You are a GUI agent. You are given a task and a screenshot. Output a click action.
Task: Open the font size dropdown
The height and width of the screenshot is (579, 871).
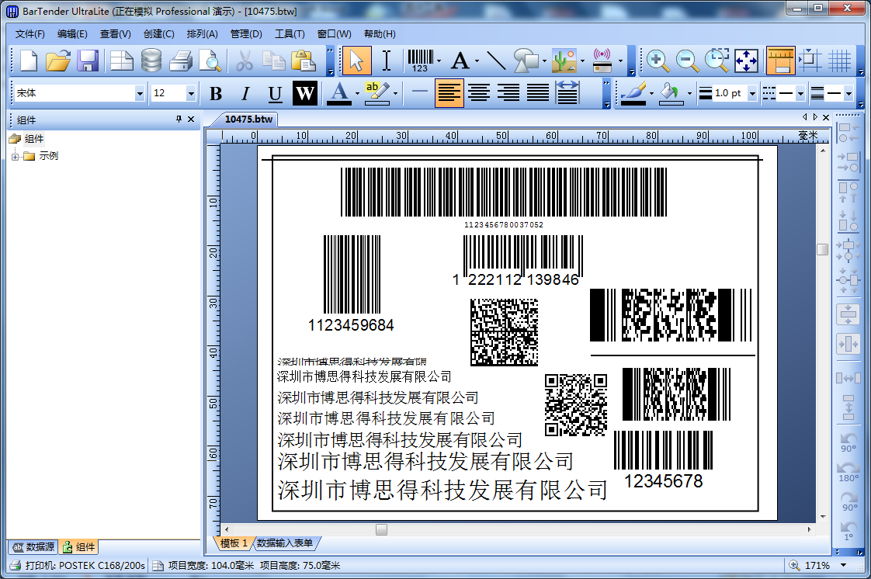(191, 93)
